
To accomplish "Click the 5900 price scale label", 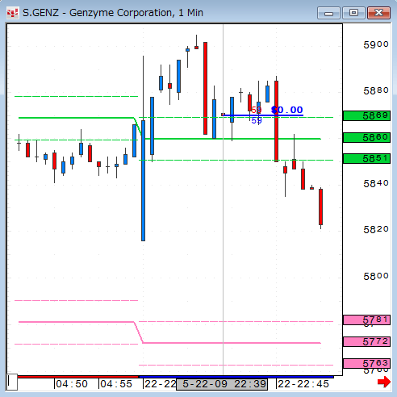I will [x=376, y=44].
